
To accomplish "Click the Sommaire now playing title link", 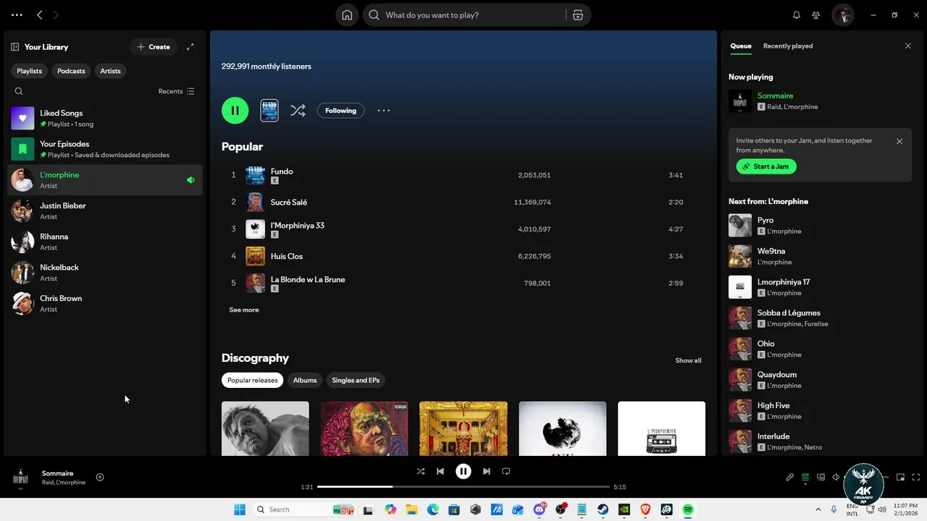I will [x=775, y=96].
